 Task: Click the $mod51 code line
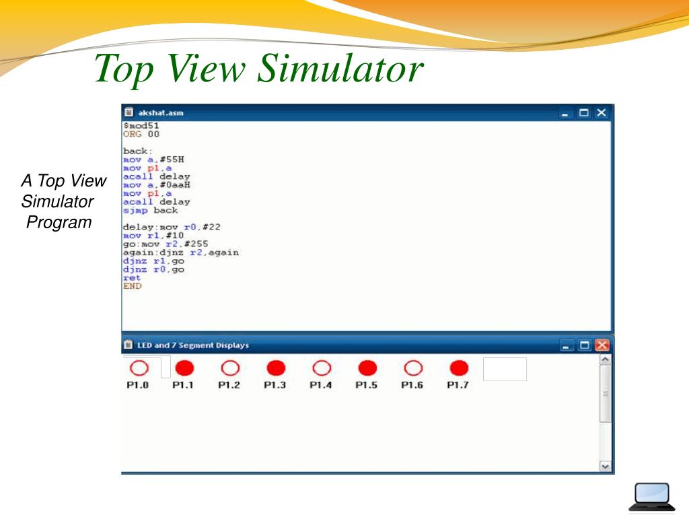[141, 126]
